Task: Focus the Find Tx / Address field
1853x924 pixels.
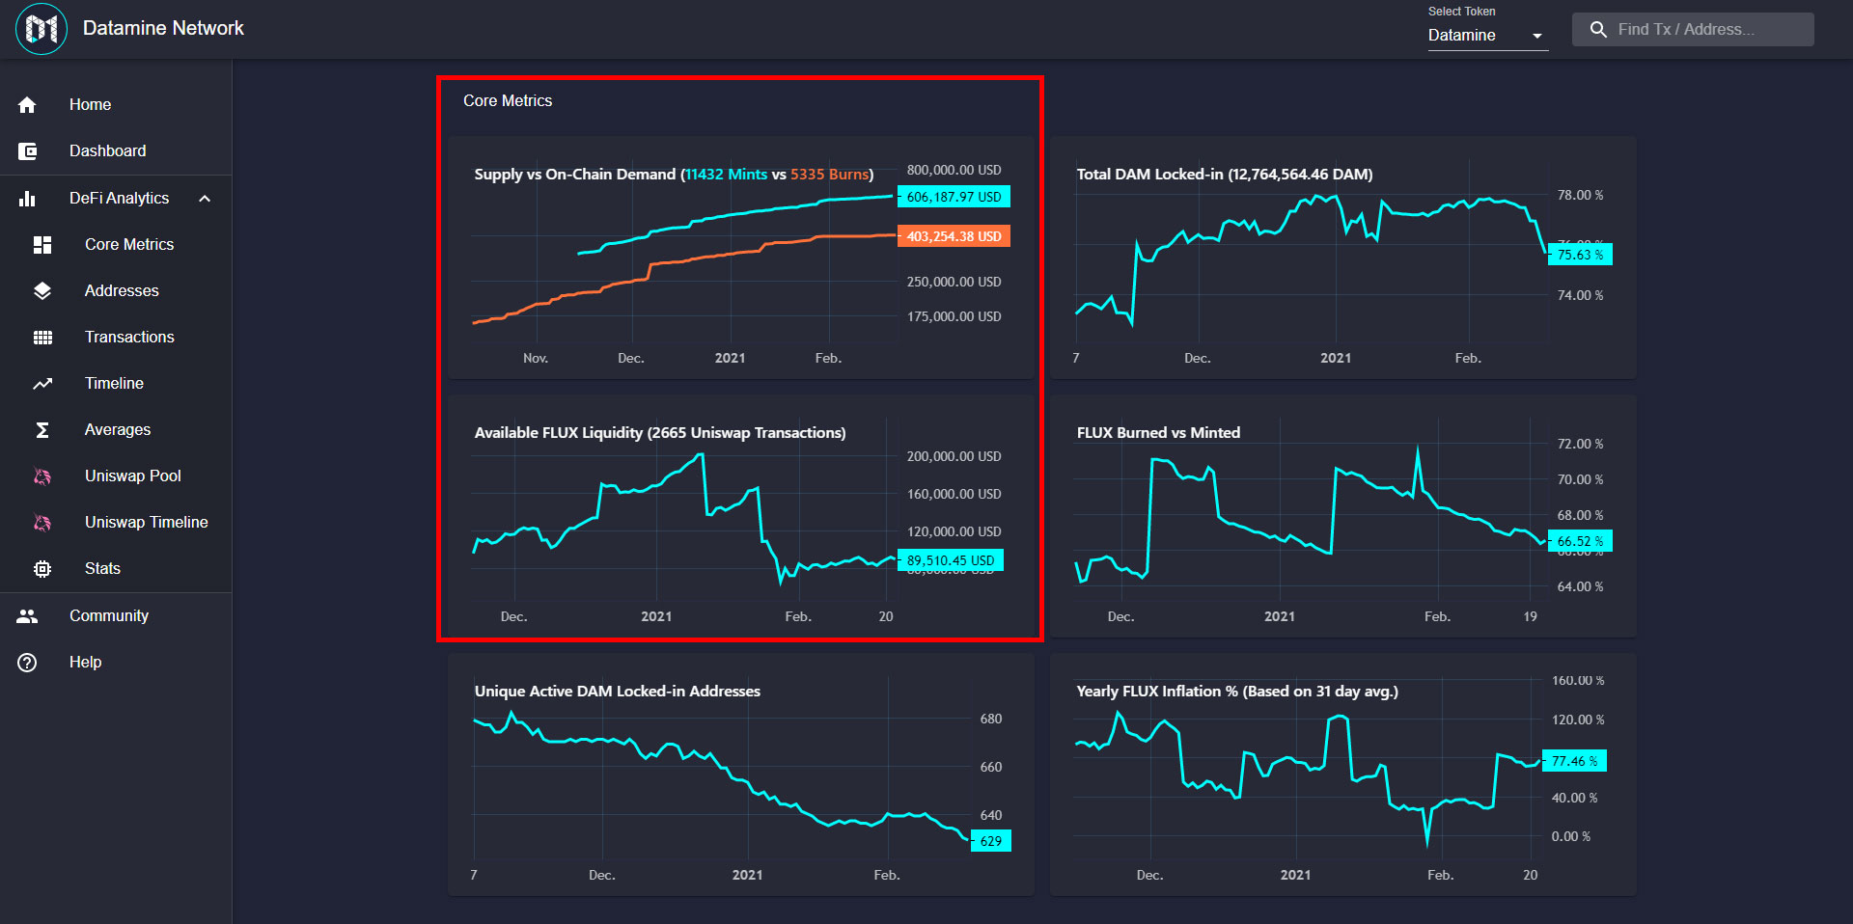Action: [x=1693, y=29]
